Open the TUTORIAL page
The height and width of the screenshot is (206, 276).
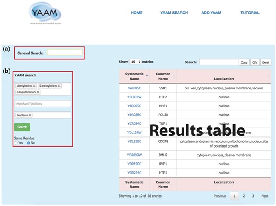coord(250,13)
